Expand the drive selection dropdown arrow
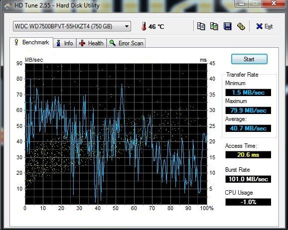The width and height of the screenshot is (288, 230). click(x=127, y=26)
